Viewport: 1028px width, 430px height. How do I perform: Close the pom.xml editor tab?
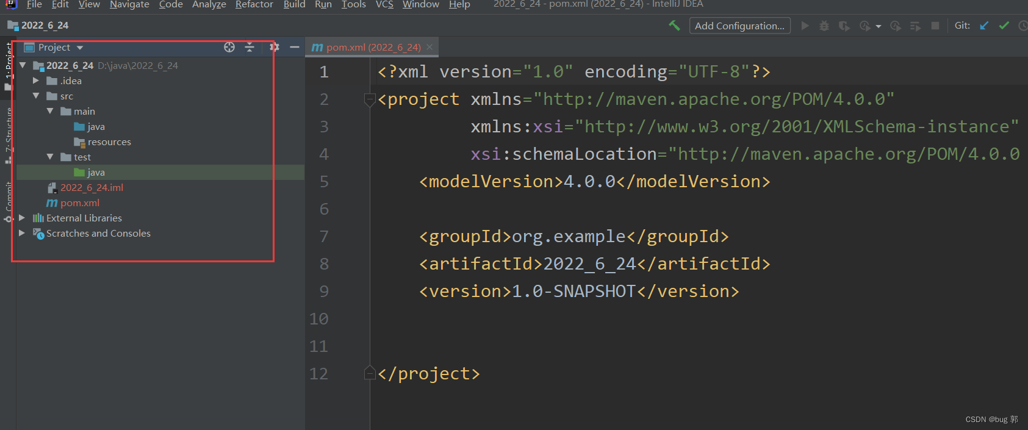coord(430,47)
